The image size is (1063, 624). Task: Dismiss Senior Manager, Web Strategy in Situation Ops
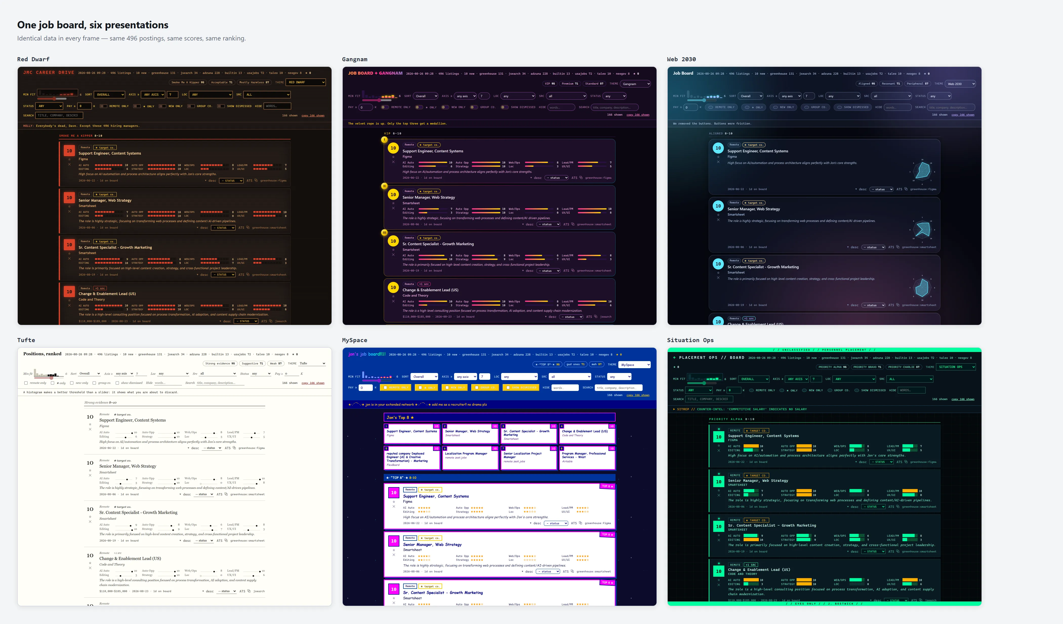click(719, 495)
